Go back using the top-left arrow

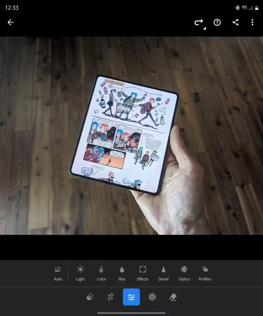tap(11, 22)
